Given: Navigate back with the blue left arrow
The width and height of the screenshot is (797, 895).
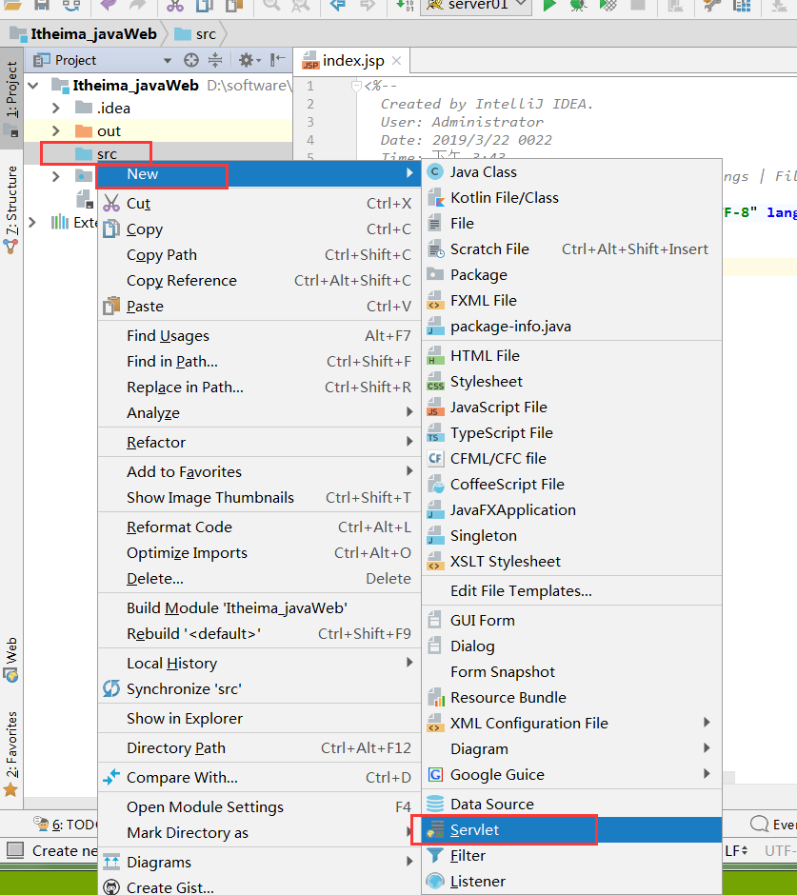Looking at the screenshot, I should (x=338, y=6).
